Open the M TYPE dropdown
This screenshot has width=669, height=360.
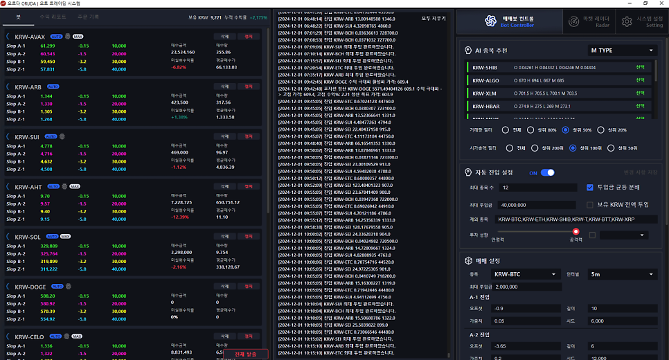(x=622, y=51)
